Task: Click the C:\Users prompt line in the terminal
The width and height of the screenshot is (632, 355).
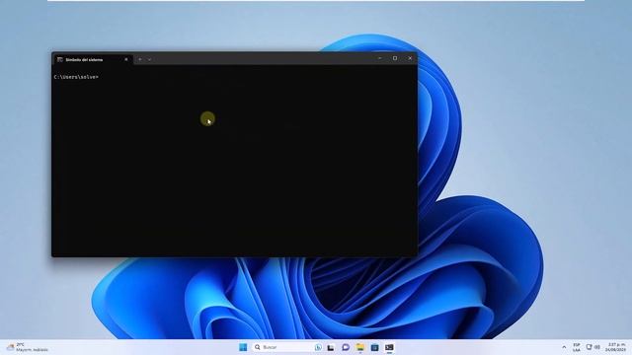Action: pos(76,77)
